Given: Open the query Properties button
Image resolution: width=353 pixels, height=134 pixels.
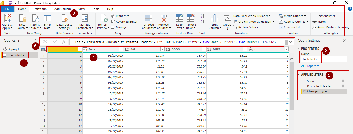Looking at the screenshot, I should tap(120, 16).
